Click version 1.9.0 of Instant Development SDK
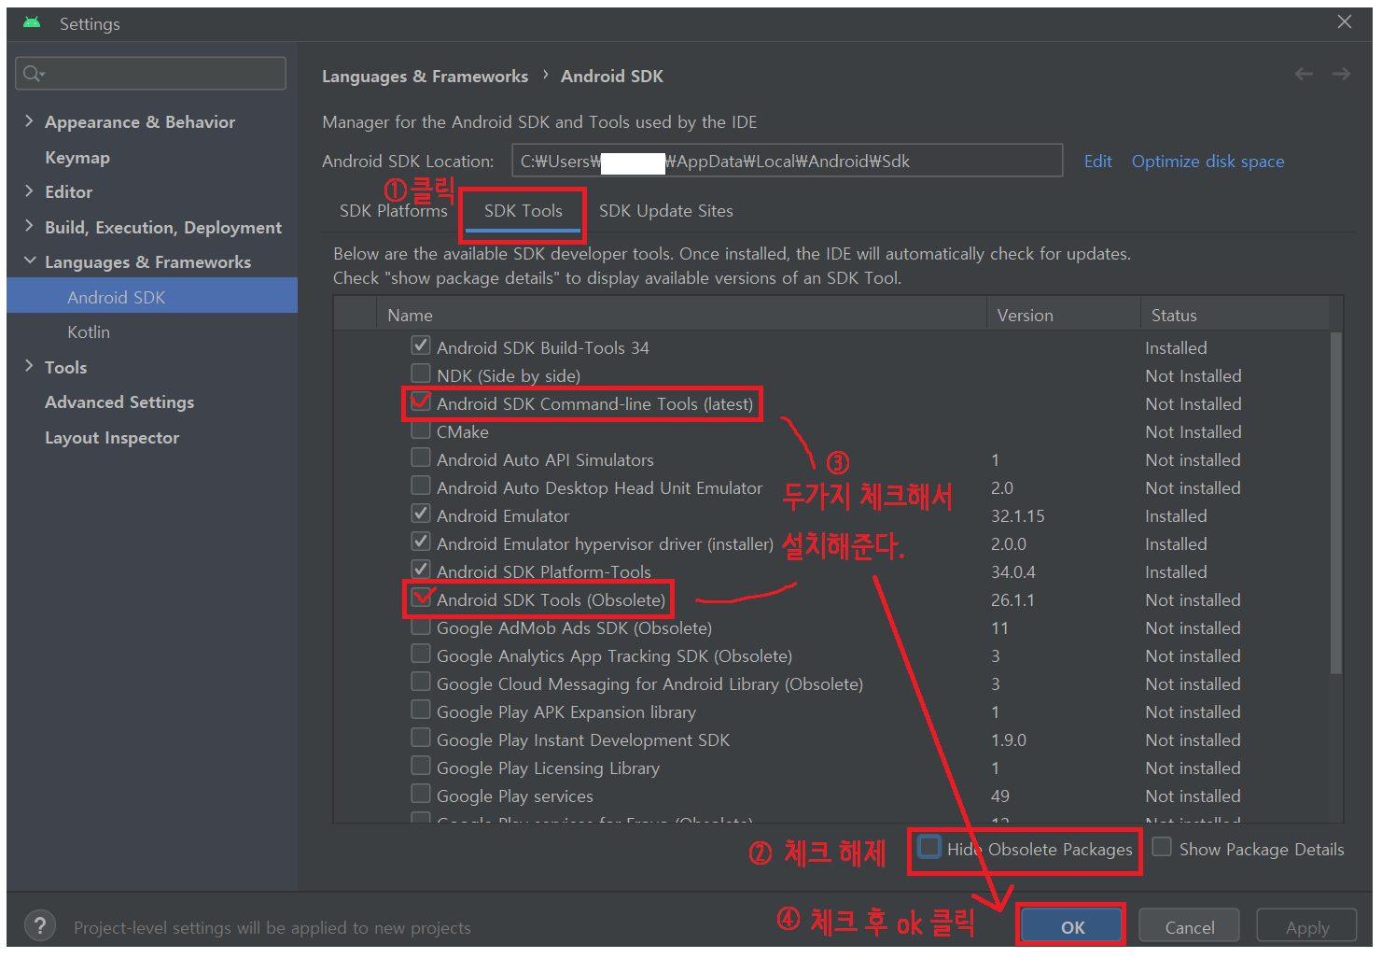 (x=1009, y=740)
